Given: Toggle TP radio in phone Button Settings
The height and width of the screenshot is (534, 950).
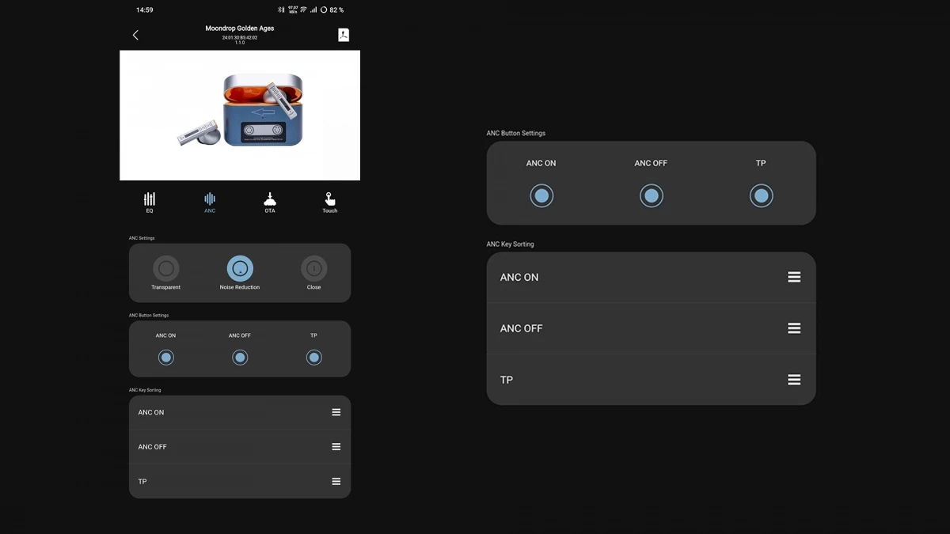Looking at the screenshot, I should coord(314,358).
